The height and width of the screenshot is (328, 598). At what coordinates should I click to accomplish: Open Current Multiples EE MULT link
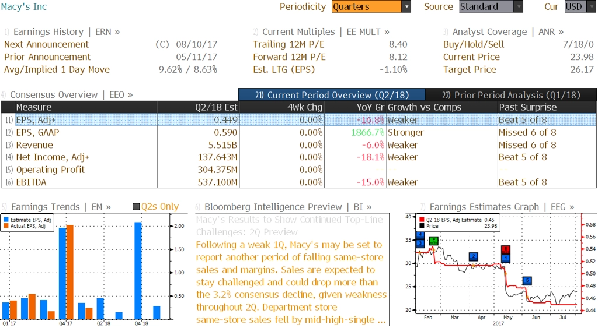[326, 32]
